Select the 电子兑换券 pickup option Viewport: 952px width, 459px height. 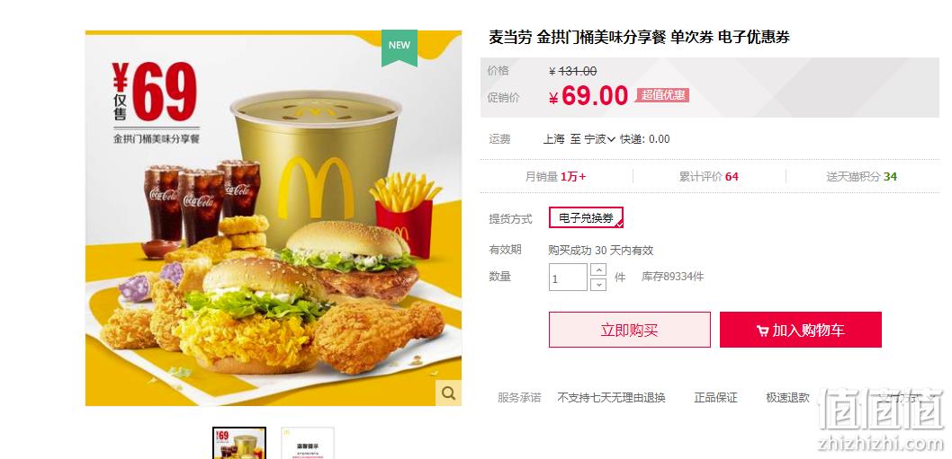586,217
